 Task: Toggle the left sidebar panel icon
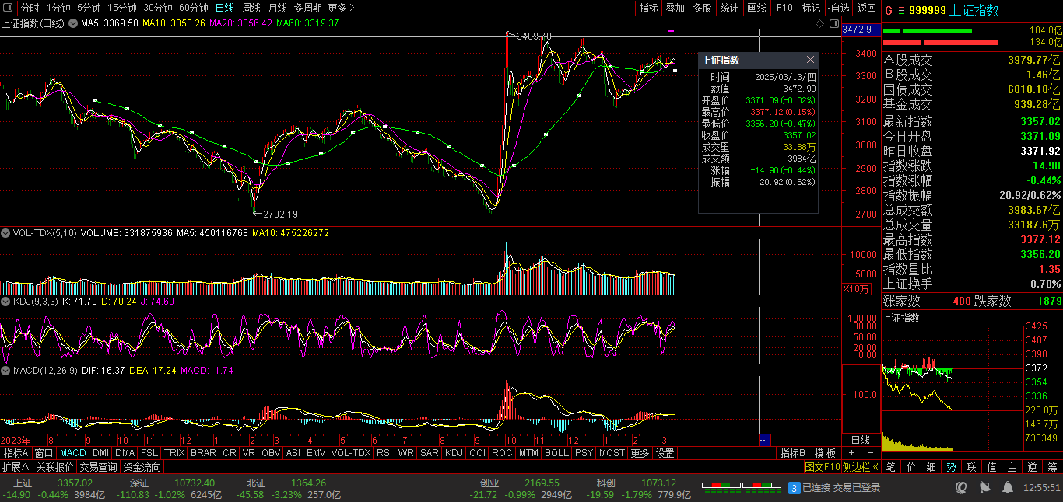coord(8,8)
